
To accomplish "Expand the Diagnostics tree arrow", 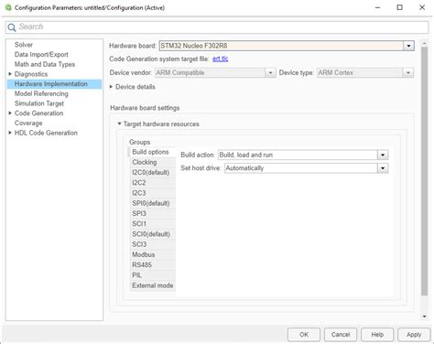I will click(10, 74).
